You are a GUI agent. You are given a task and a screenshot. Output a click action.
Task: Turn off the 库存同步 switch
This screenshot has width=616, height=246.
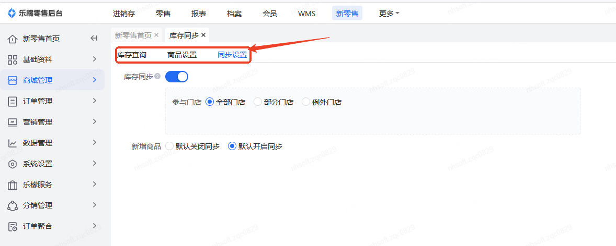pos(177,77)
